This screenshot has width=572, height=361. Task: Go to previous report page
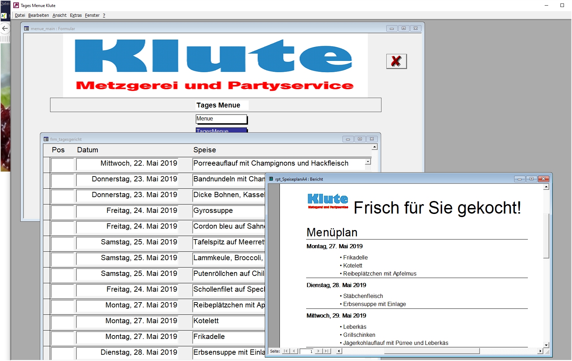click(294, 351)
